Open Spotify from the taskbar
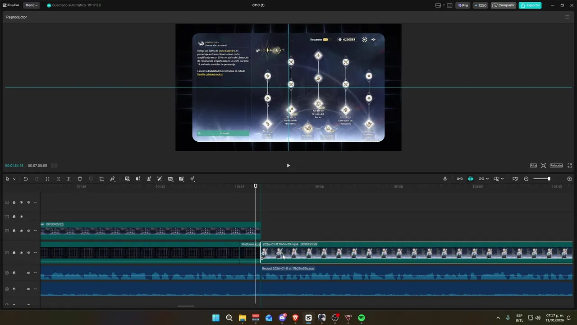Screen dimensions: 577x325 tap(362, 318)
